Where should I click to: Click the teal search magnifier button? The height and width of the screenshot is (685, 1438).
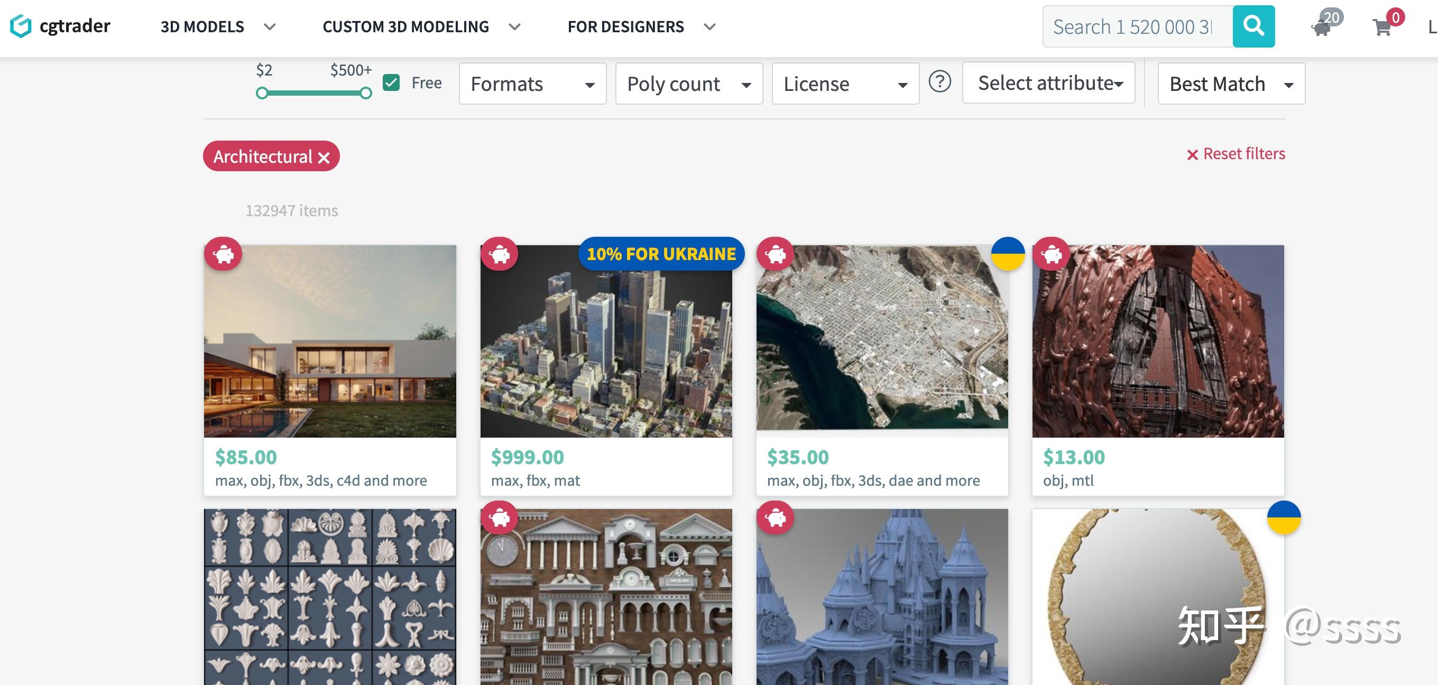click(x=1253, y=26)
